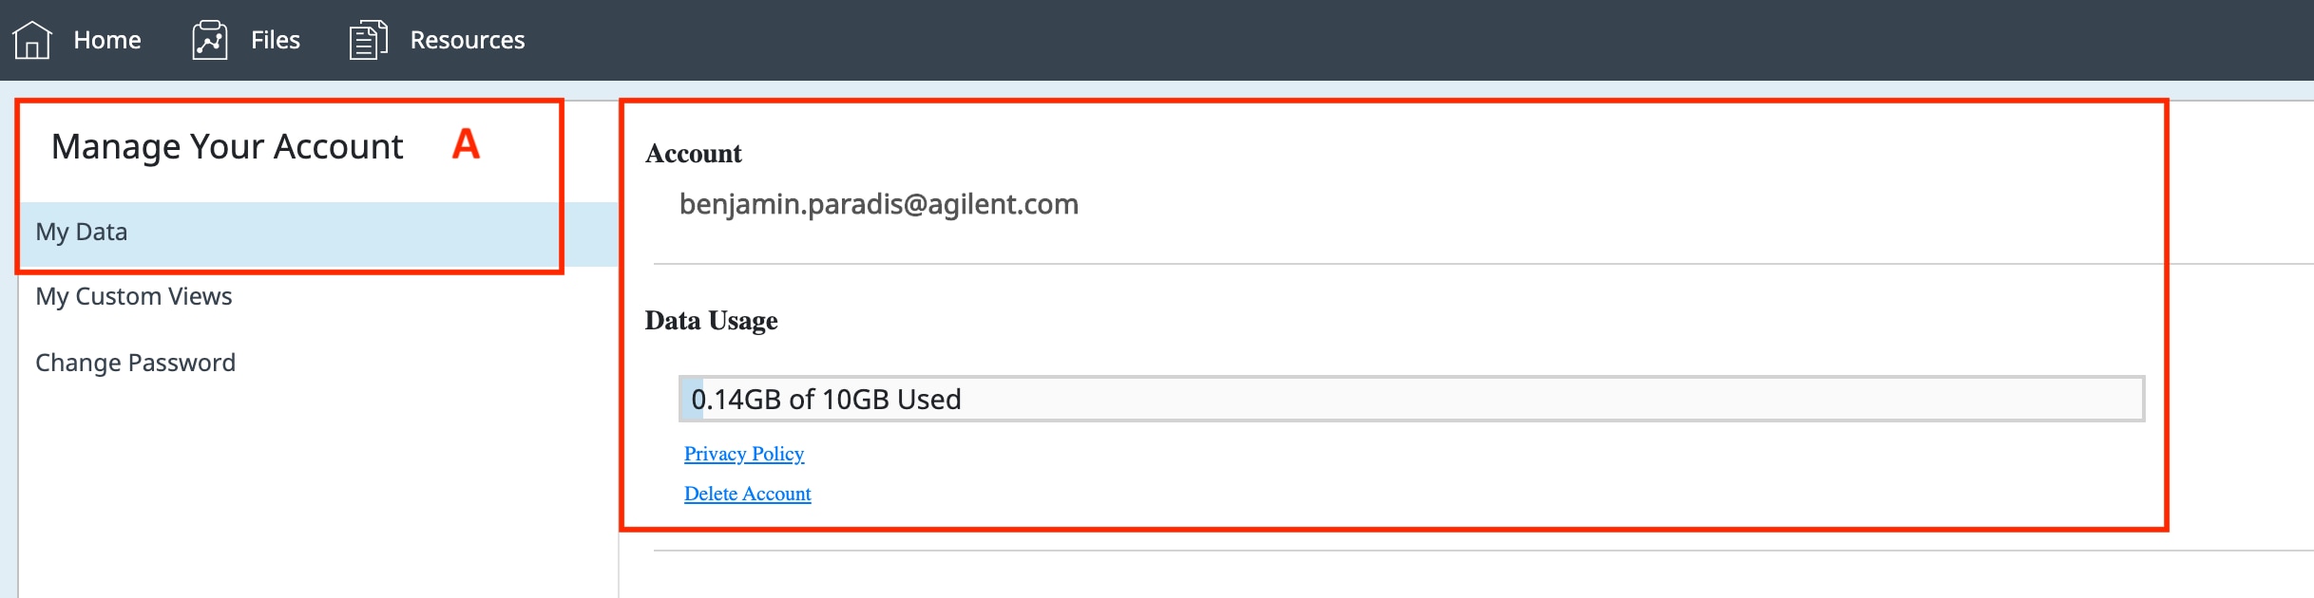
Task: Click the red letter A annotation
Action: point(466,144)
